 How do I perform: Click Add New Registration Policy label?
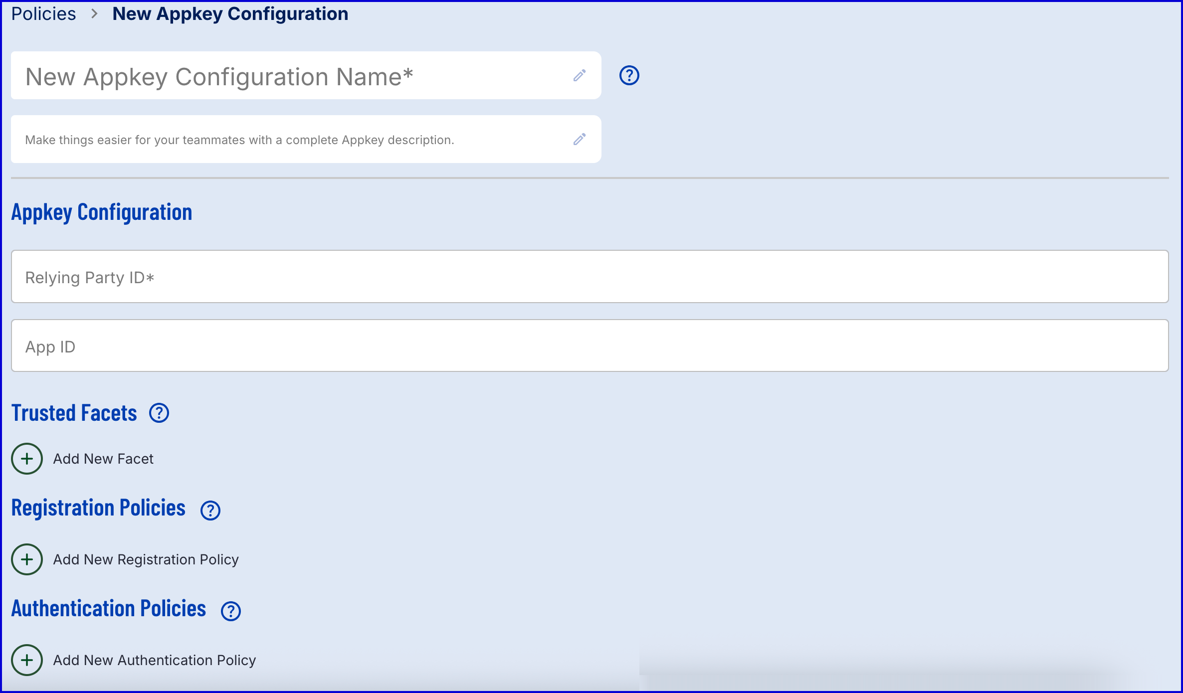(x=146, y=559)
